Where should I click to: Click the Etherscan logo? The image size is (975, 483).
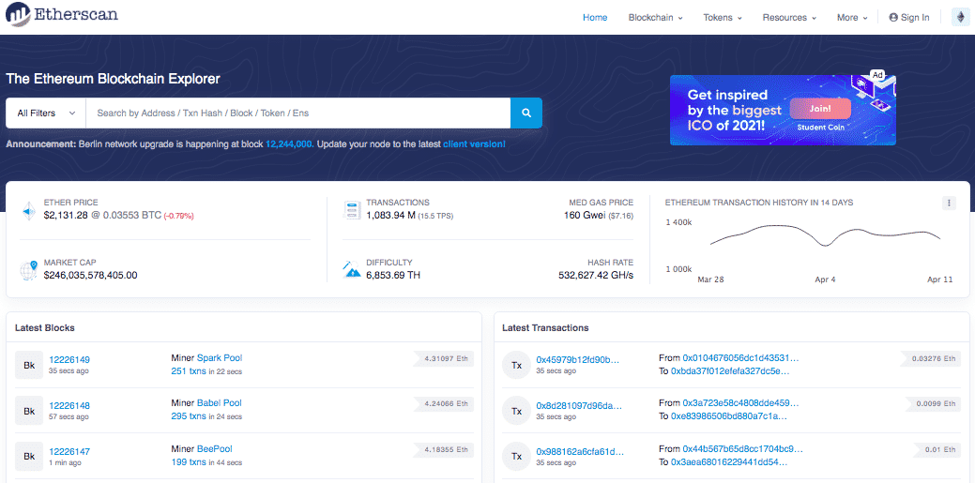tap(61, 14)
